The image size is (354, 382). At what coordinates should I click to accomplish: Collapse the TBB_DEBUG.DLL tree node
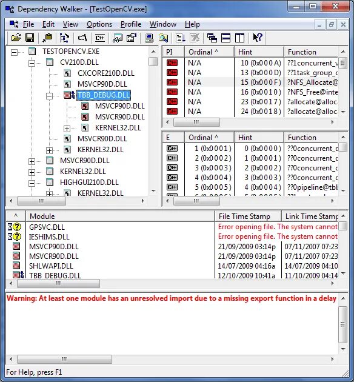[49, 96]
